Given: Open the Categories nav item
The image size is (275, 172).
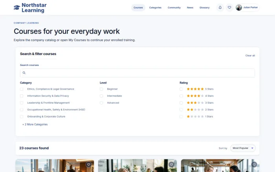Looking at the screenshot, I should tap(155, 7).
